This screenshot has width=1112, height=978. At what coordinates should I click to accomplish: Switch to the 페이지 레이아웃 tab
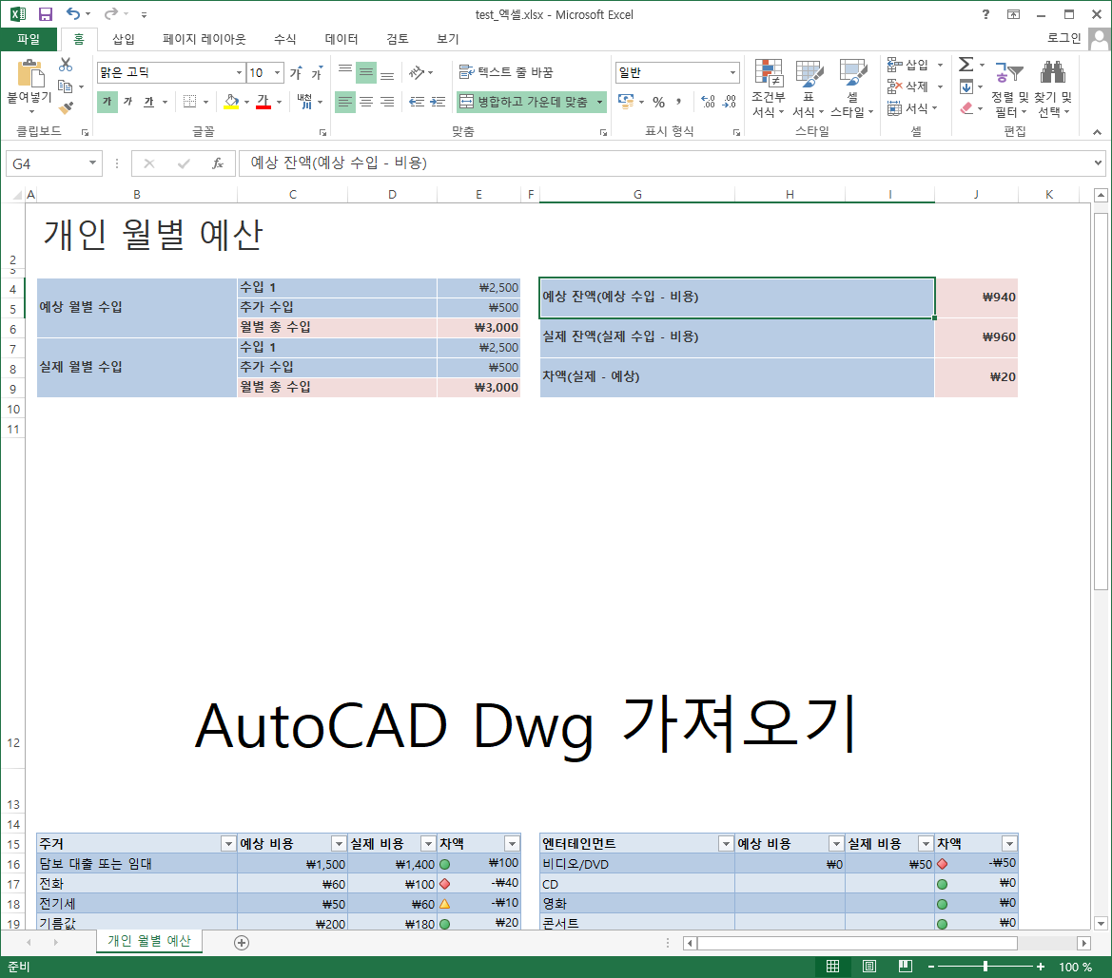coord(205,39)
